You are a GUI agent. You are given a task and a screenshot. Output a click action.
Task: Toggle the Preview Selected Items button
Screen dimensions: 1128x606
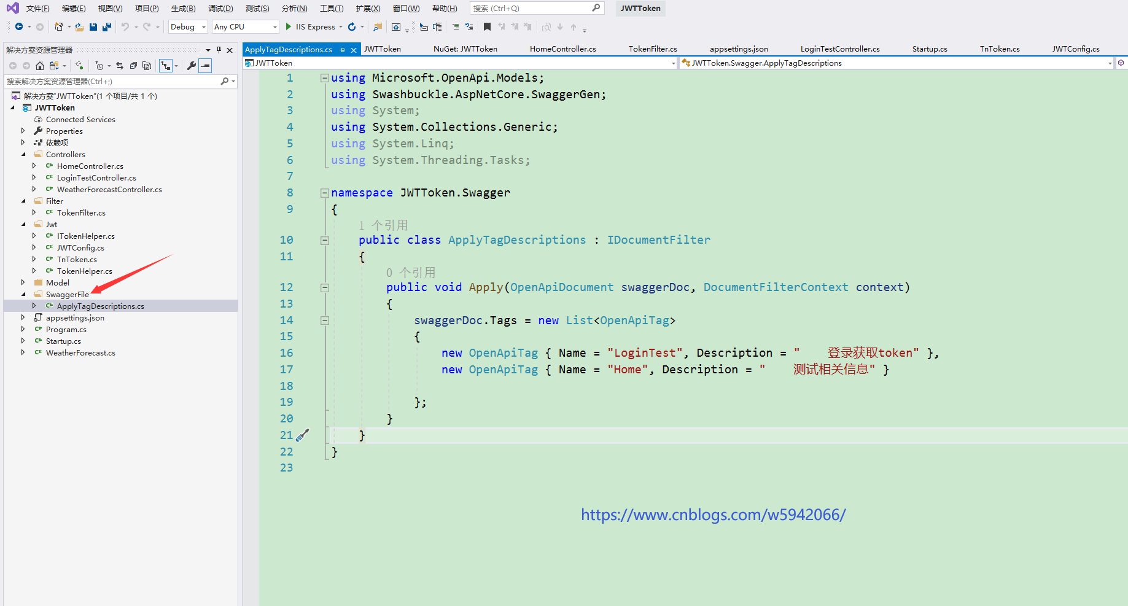[x=205, y=66]
